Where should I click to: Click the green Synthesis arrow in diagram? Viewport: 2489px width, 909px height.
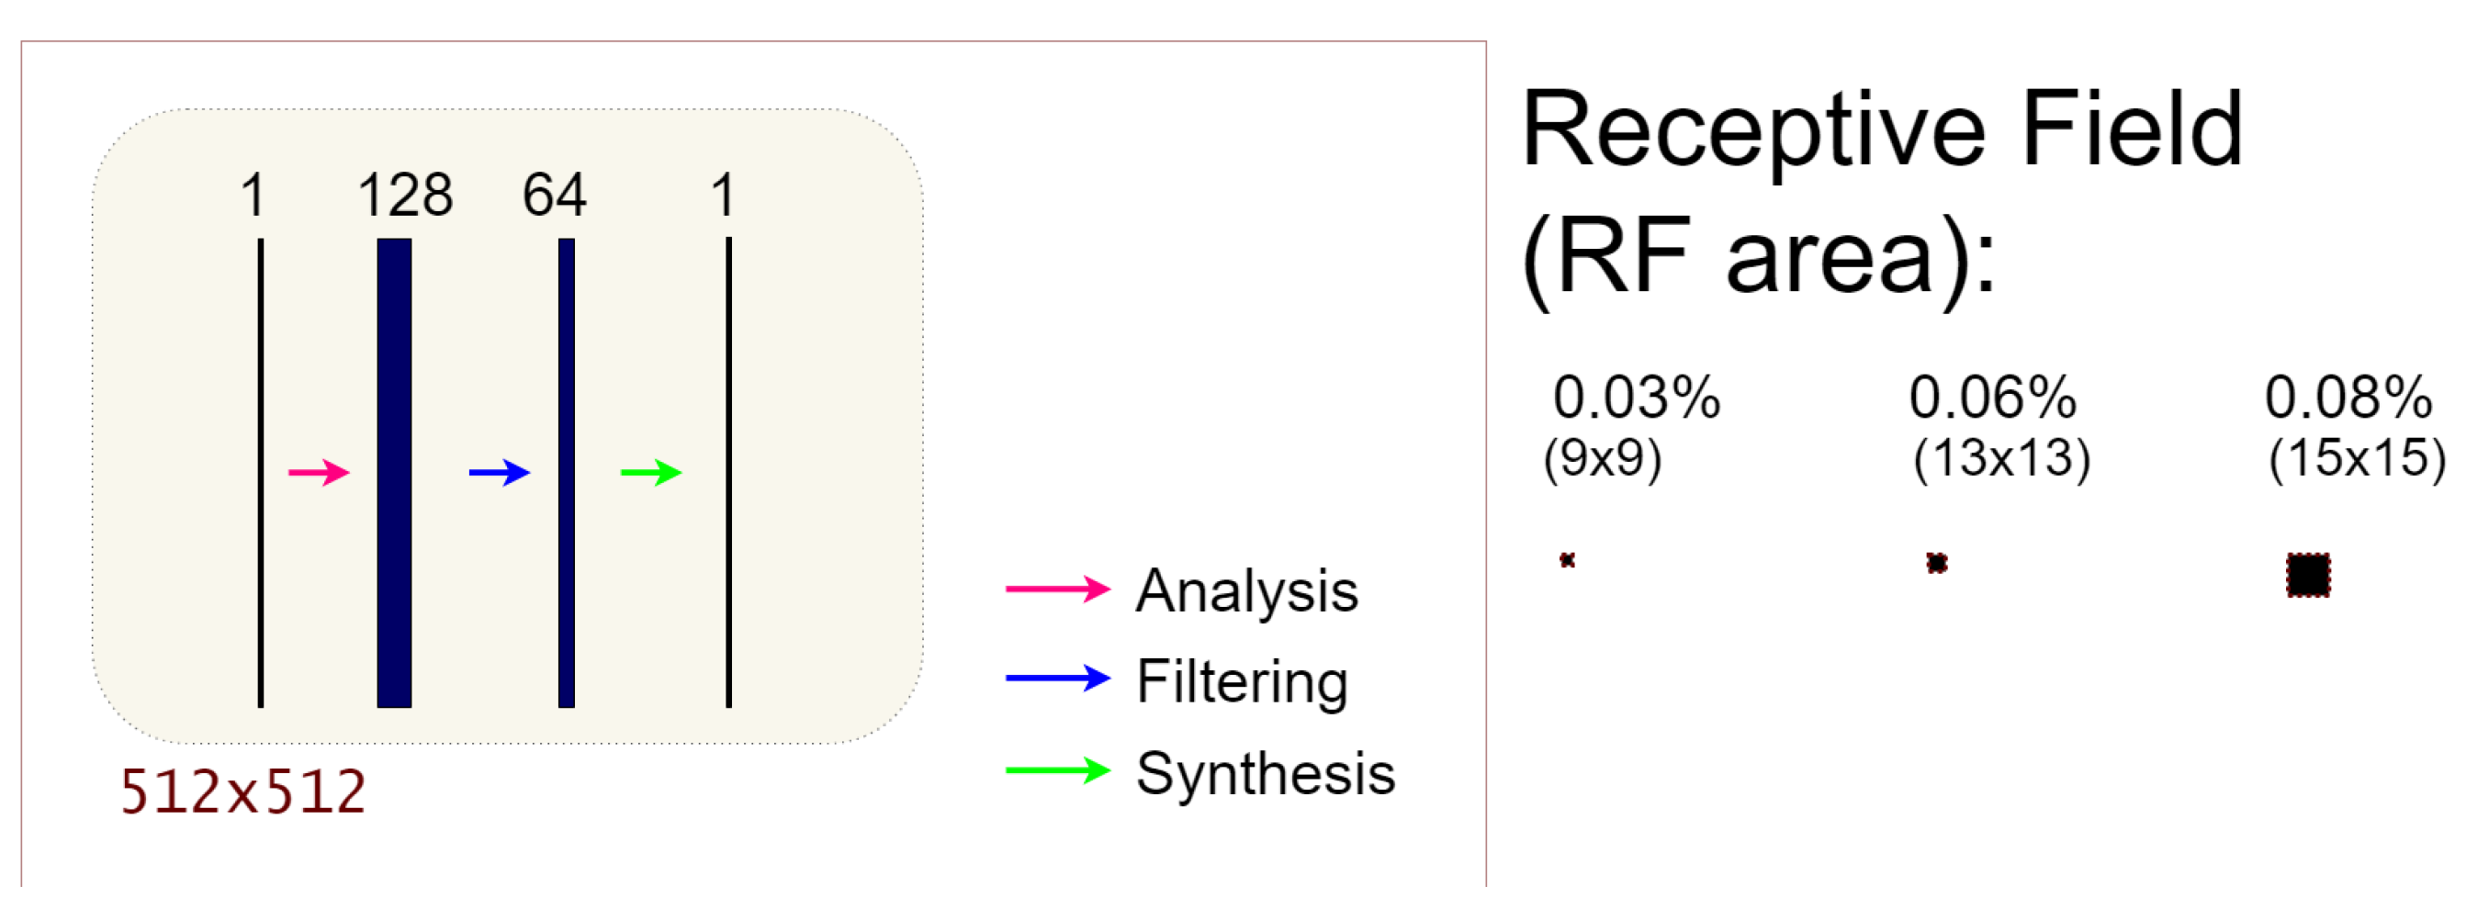pyautogui.click(x=651, y=472)
